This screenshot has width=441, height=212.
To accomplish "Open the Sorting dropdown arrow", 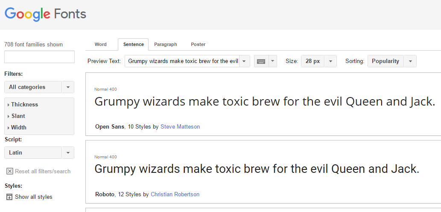I will coord(410,61).
